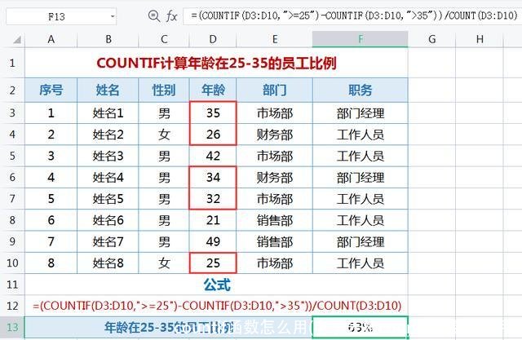Select all cells with corner triangle

tap(16, 40)
